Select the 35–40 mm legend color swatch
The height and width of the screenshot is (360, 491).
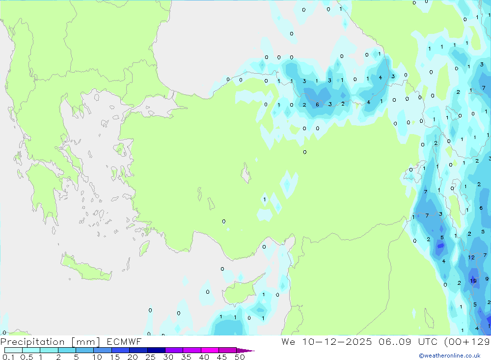pos(191,350)
